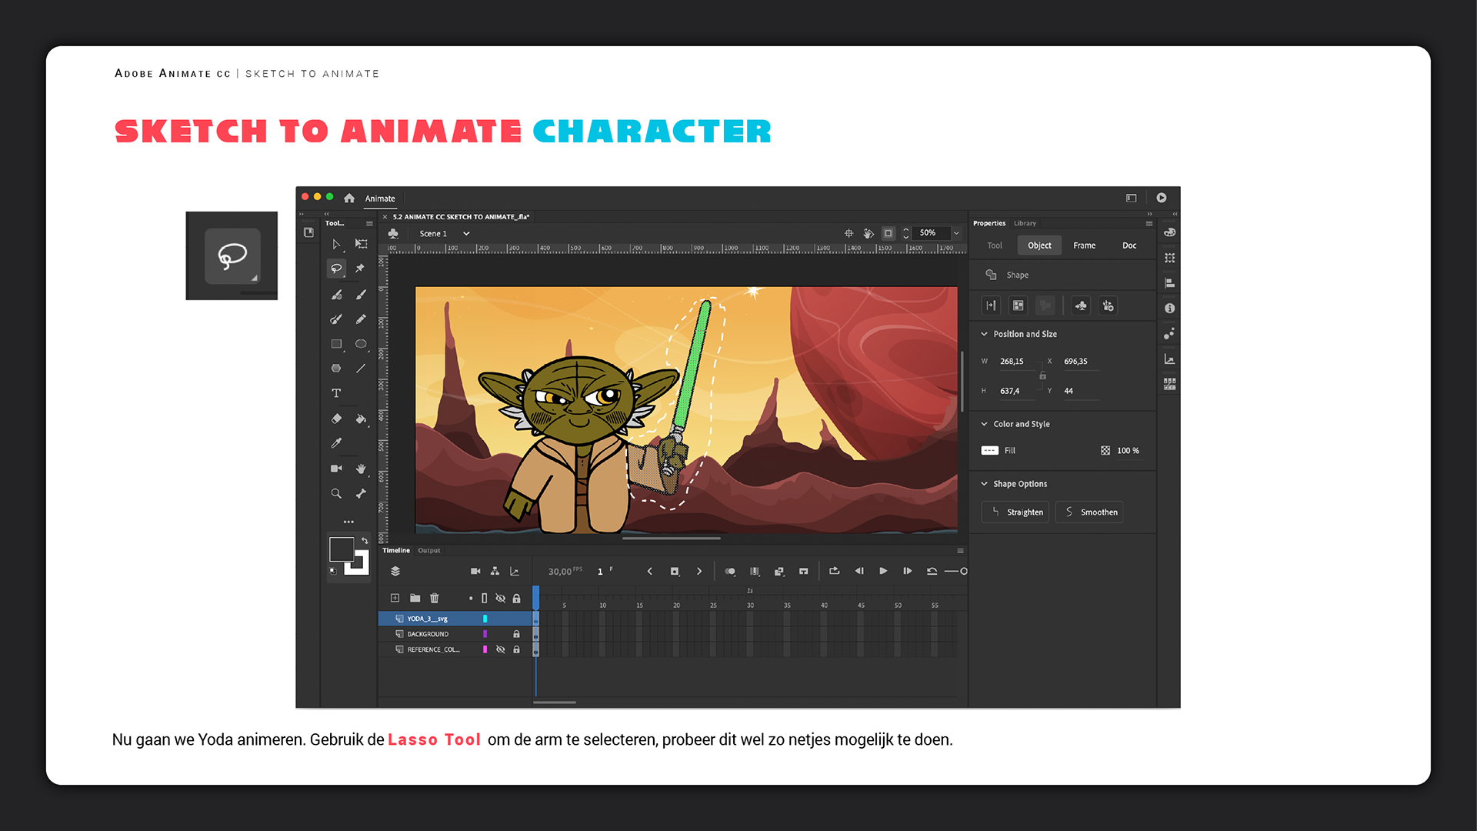Click the Straighten button
Screen dimensions: 1477x831
pyautogui.click(x=1015, y=512)
